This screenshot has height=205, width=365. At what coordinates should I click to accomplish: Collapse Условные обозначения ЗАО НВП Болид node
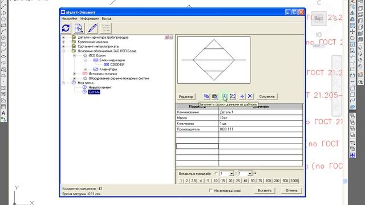(x=63, y=51)
